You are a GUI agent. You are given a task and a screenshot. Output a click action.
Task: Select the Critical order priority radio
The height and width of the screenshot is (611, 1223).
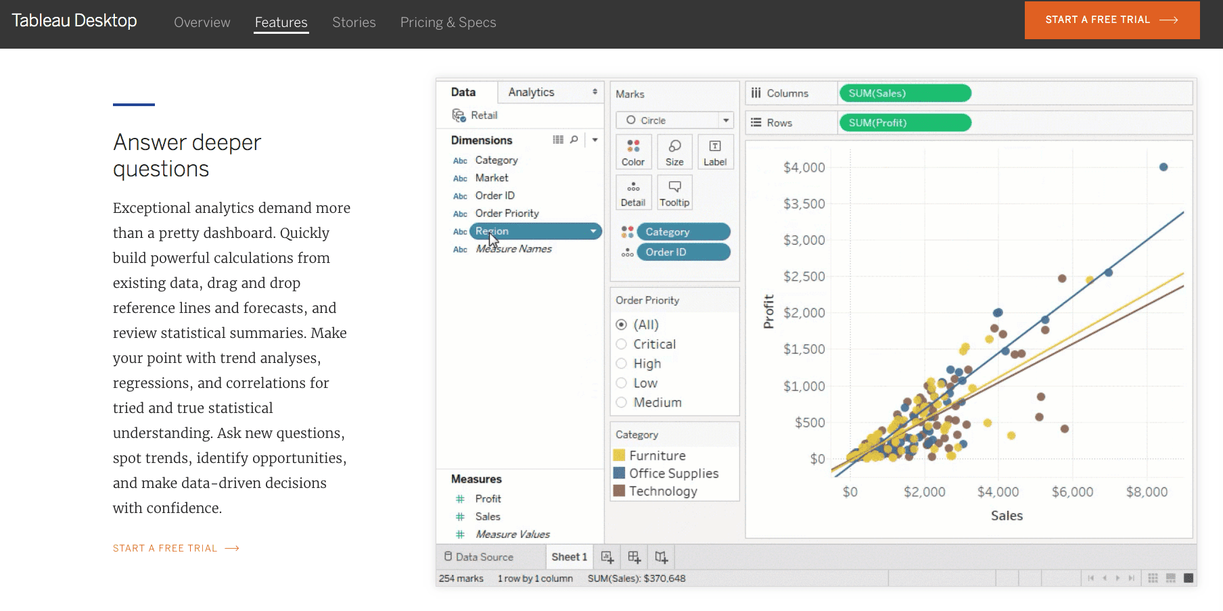tap(621, 344)
